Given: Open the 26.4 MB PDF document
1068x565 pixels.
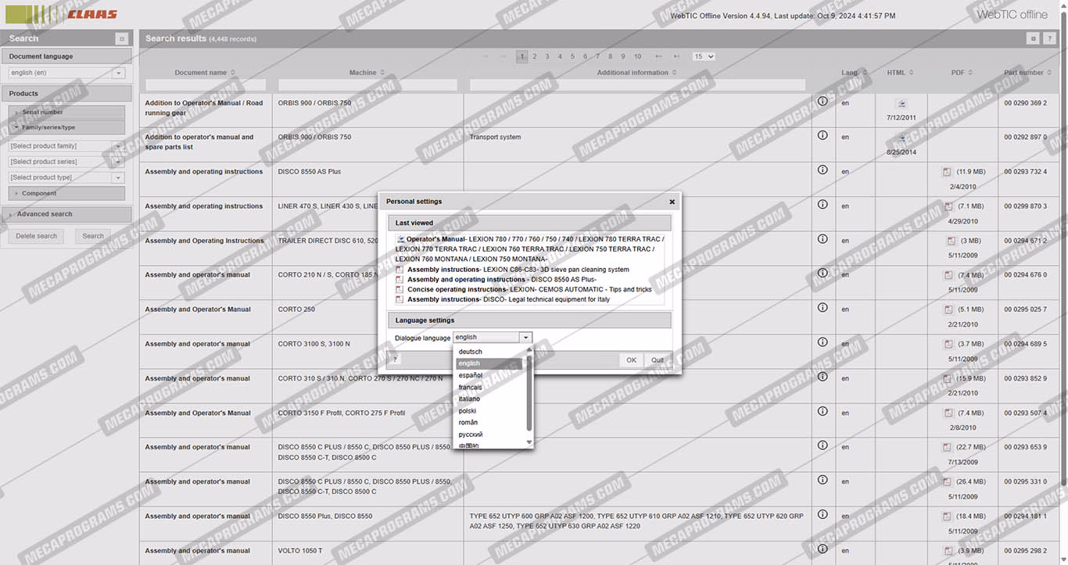Looking at the screenshot, I should tap(948, 482).
